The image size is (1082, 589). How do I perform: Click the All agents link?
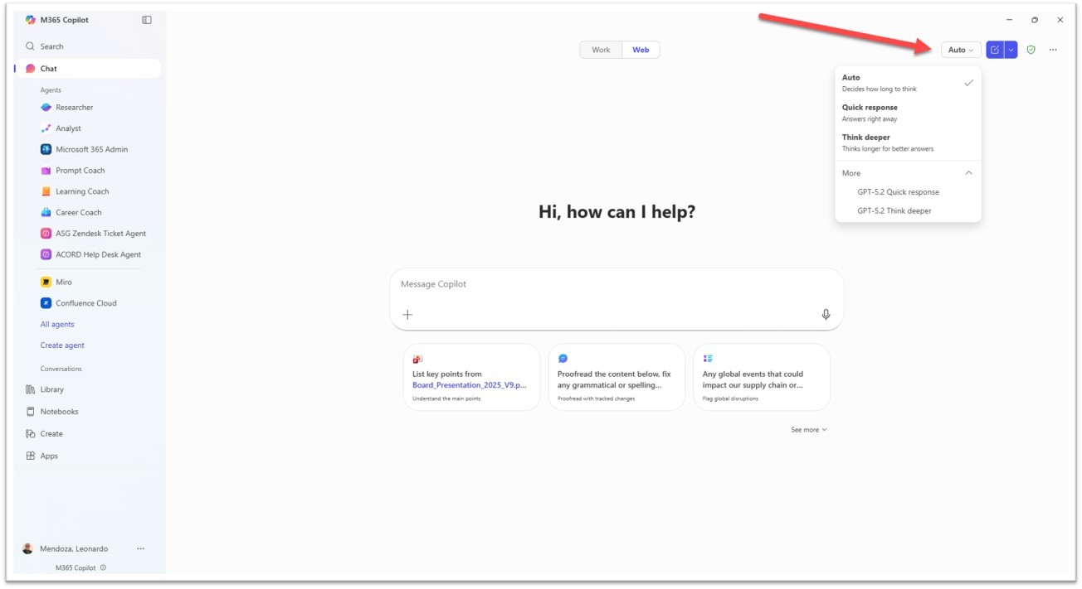tap(57, 325)
